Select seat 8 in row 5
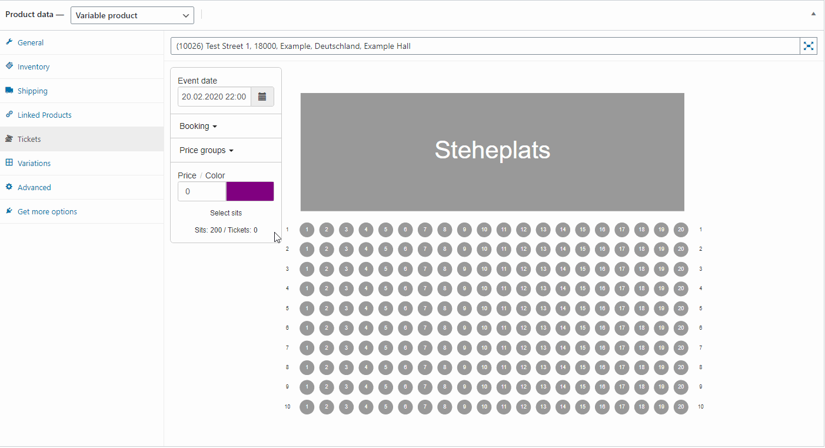Viewport: 825px width, 448px height. point(444,308)
